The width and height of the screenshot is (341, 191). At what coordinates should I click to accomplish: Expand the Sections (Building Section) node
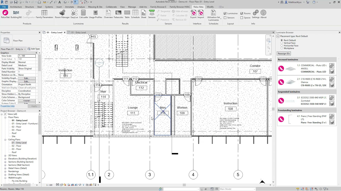coord(5,162)
